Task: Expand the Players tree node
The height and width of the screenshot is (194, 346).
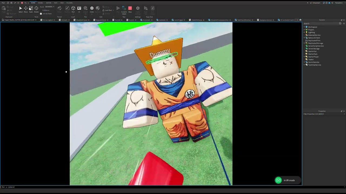Action: [x=304, y=30]
